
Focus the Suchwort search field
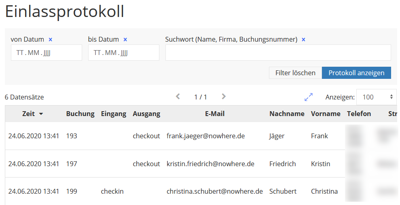click(278, 53)
